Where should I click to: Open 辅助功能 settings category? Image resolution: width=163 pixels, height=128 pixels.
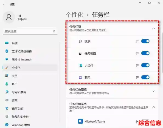[30, 109]
